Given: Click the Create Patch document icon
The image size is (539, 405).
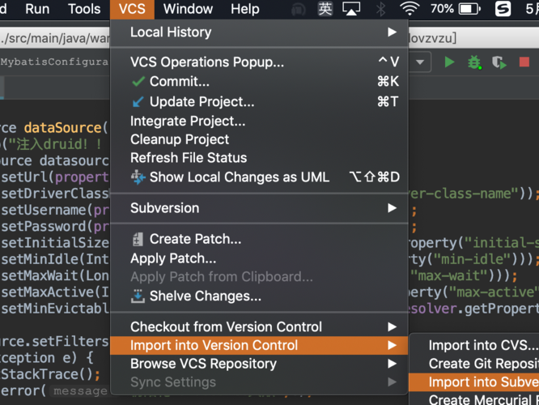Looking at the screenshot, I should (x=138, y=239).
